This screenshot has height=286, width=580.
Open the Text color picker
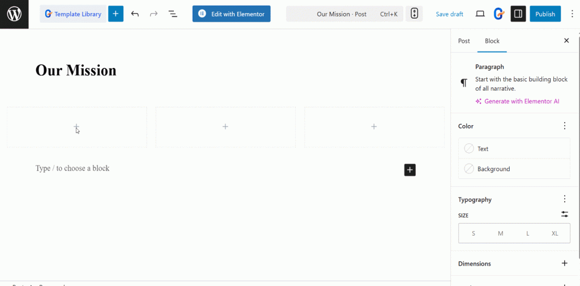click(514, 149)
